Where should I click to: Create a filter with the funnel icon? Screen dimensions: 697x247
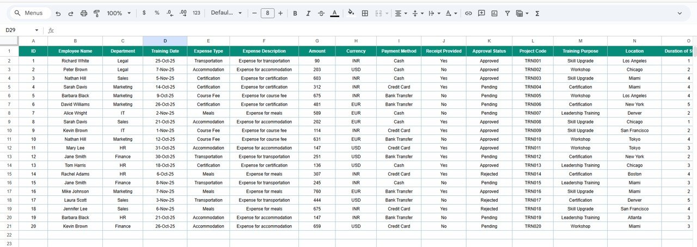[x=508, y=13]
